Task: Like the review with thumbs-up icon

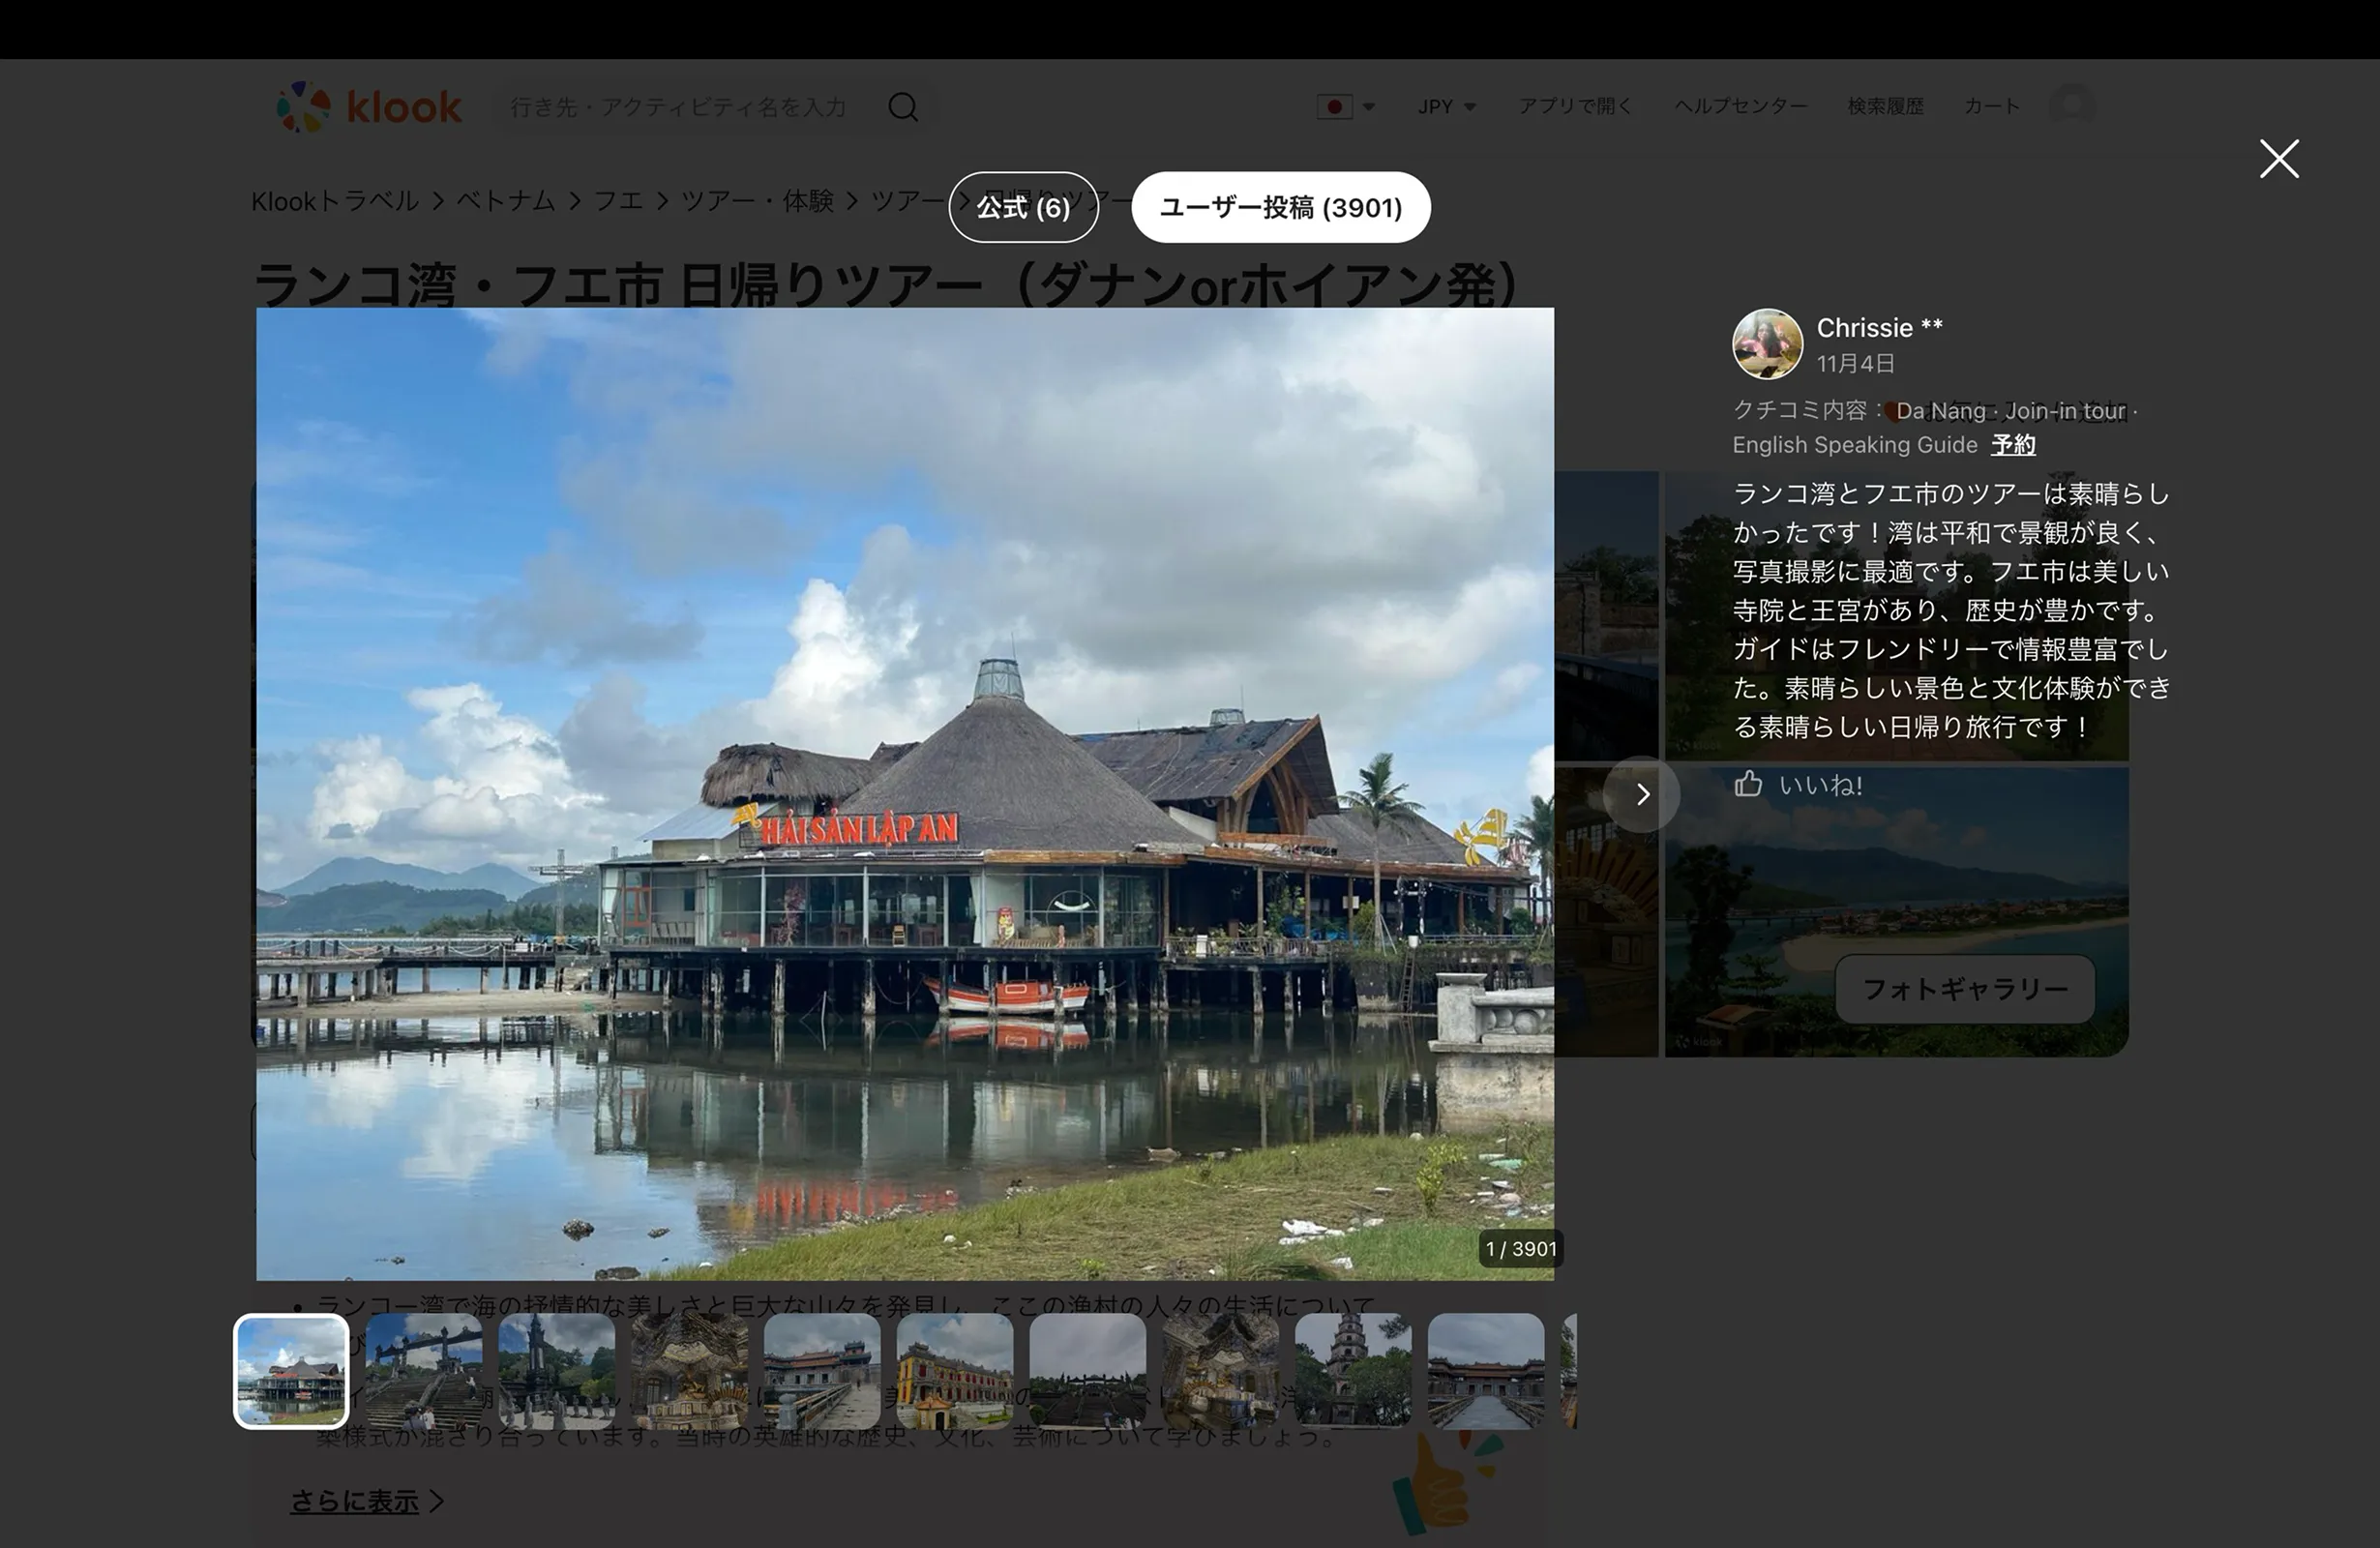Action: pos(1748,784)
